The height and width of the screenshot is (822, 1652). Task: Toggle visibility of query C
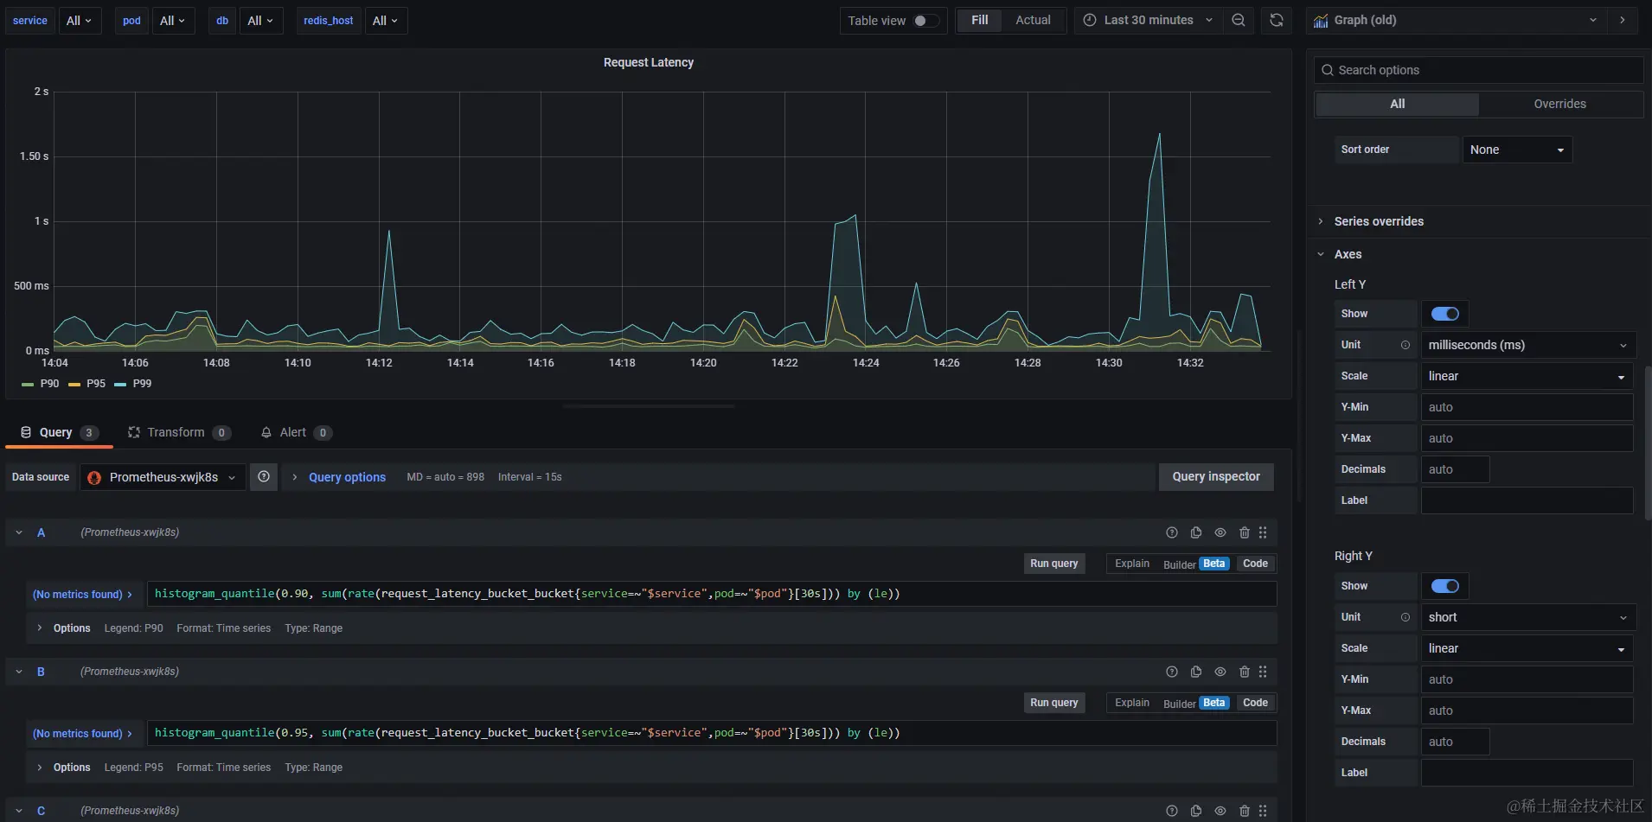point(1220,811)
